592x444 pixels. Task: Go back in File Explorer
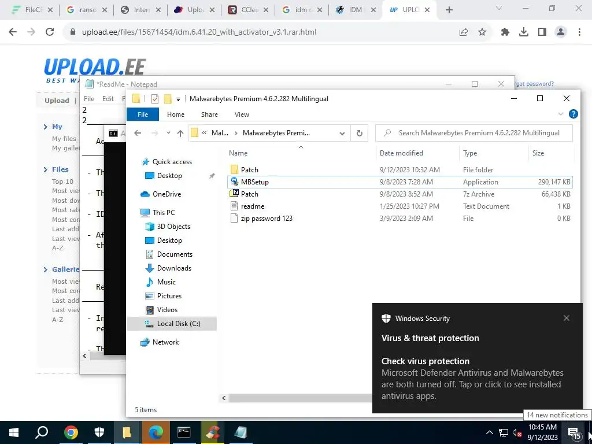(x=138, y=133)
